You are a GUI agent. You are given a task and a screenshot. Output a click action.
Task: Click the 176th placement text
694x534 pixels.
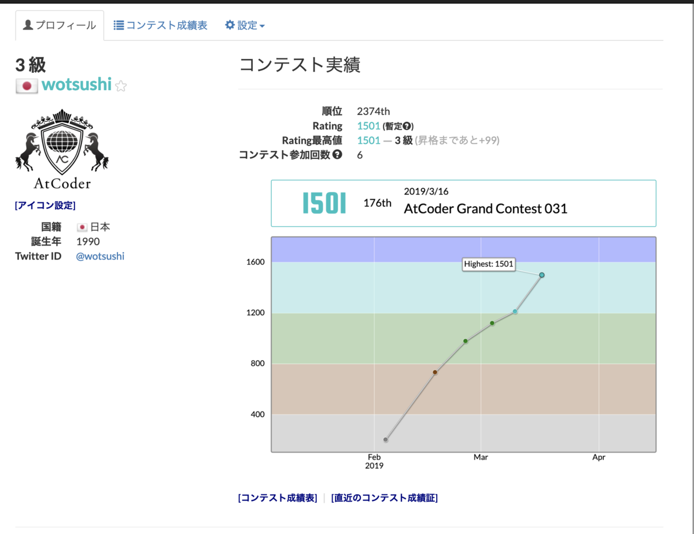click(377, 203)
